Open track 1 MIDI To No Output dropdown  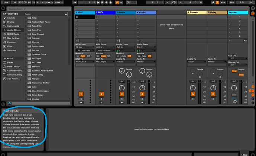pyautogui.click(x=85, y=62)
